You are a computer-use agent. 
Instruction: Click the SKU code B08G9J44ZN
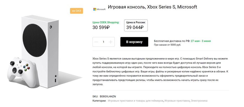click(108, 96)
